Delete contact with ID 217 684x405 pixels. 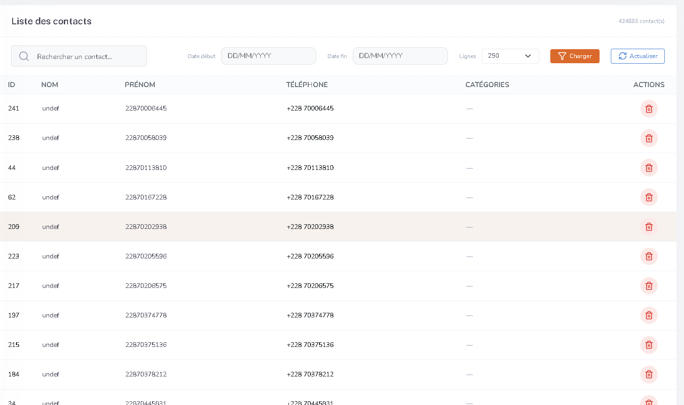[649, 286]
